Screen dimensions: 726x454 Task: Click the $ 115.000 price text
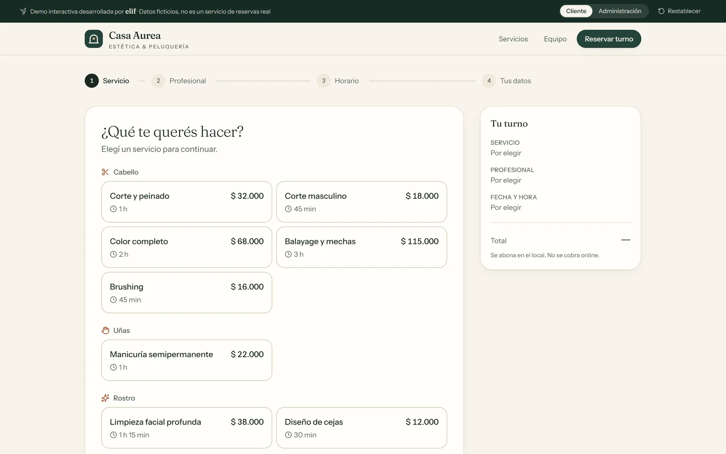pyautogui.click(x=419, y=242)
